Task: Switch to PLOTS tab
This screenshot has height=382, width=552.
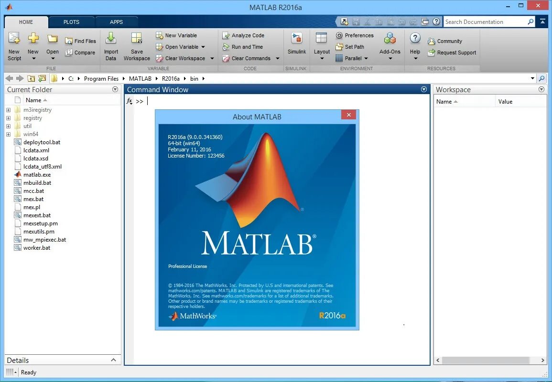Action: [x=72, y=22]
